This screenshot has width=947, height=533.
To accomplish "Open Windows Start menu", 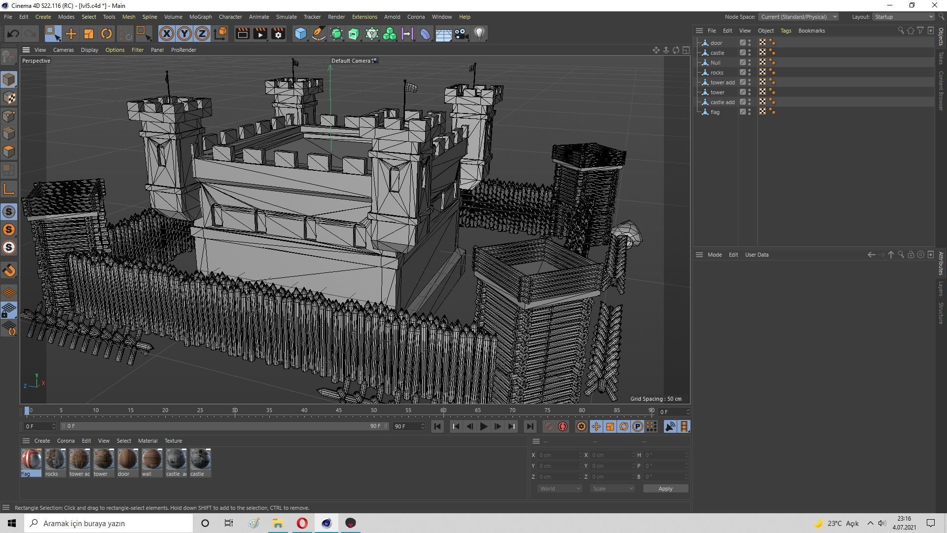I will pos(12,523).
